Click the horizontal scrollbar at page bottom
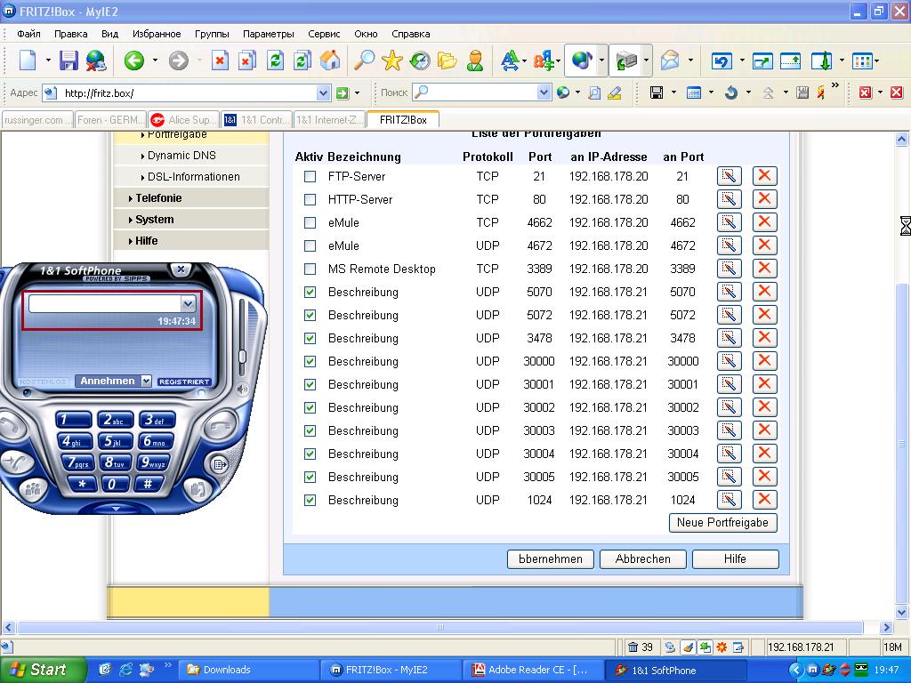Image resolution: width=911 pixels, height=683 pixels. 440,627
